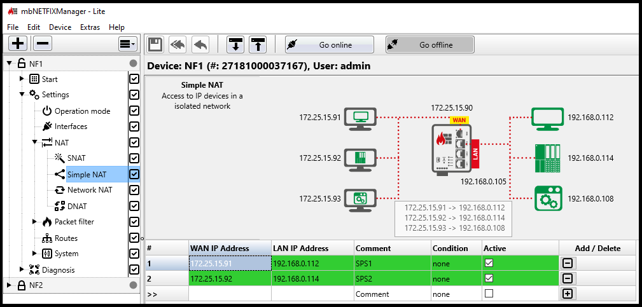The width and height of the screenshot is (642, 307).
Task: Select the NF1 unlocked padlock icon
Action: 21,63
